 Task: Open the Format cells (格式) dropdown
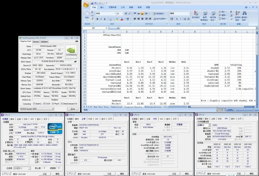(x=223, y=19)
